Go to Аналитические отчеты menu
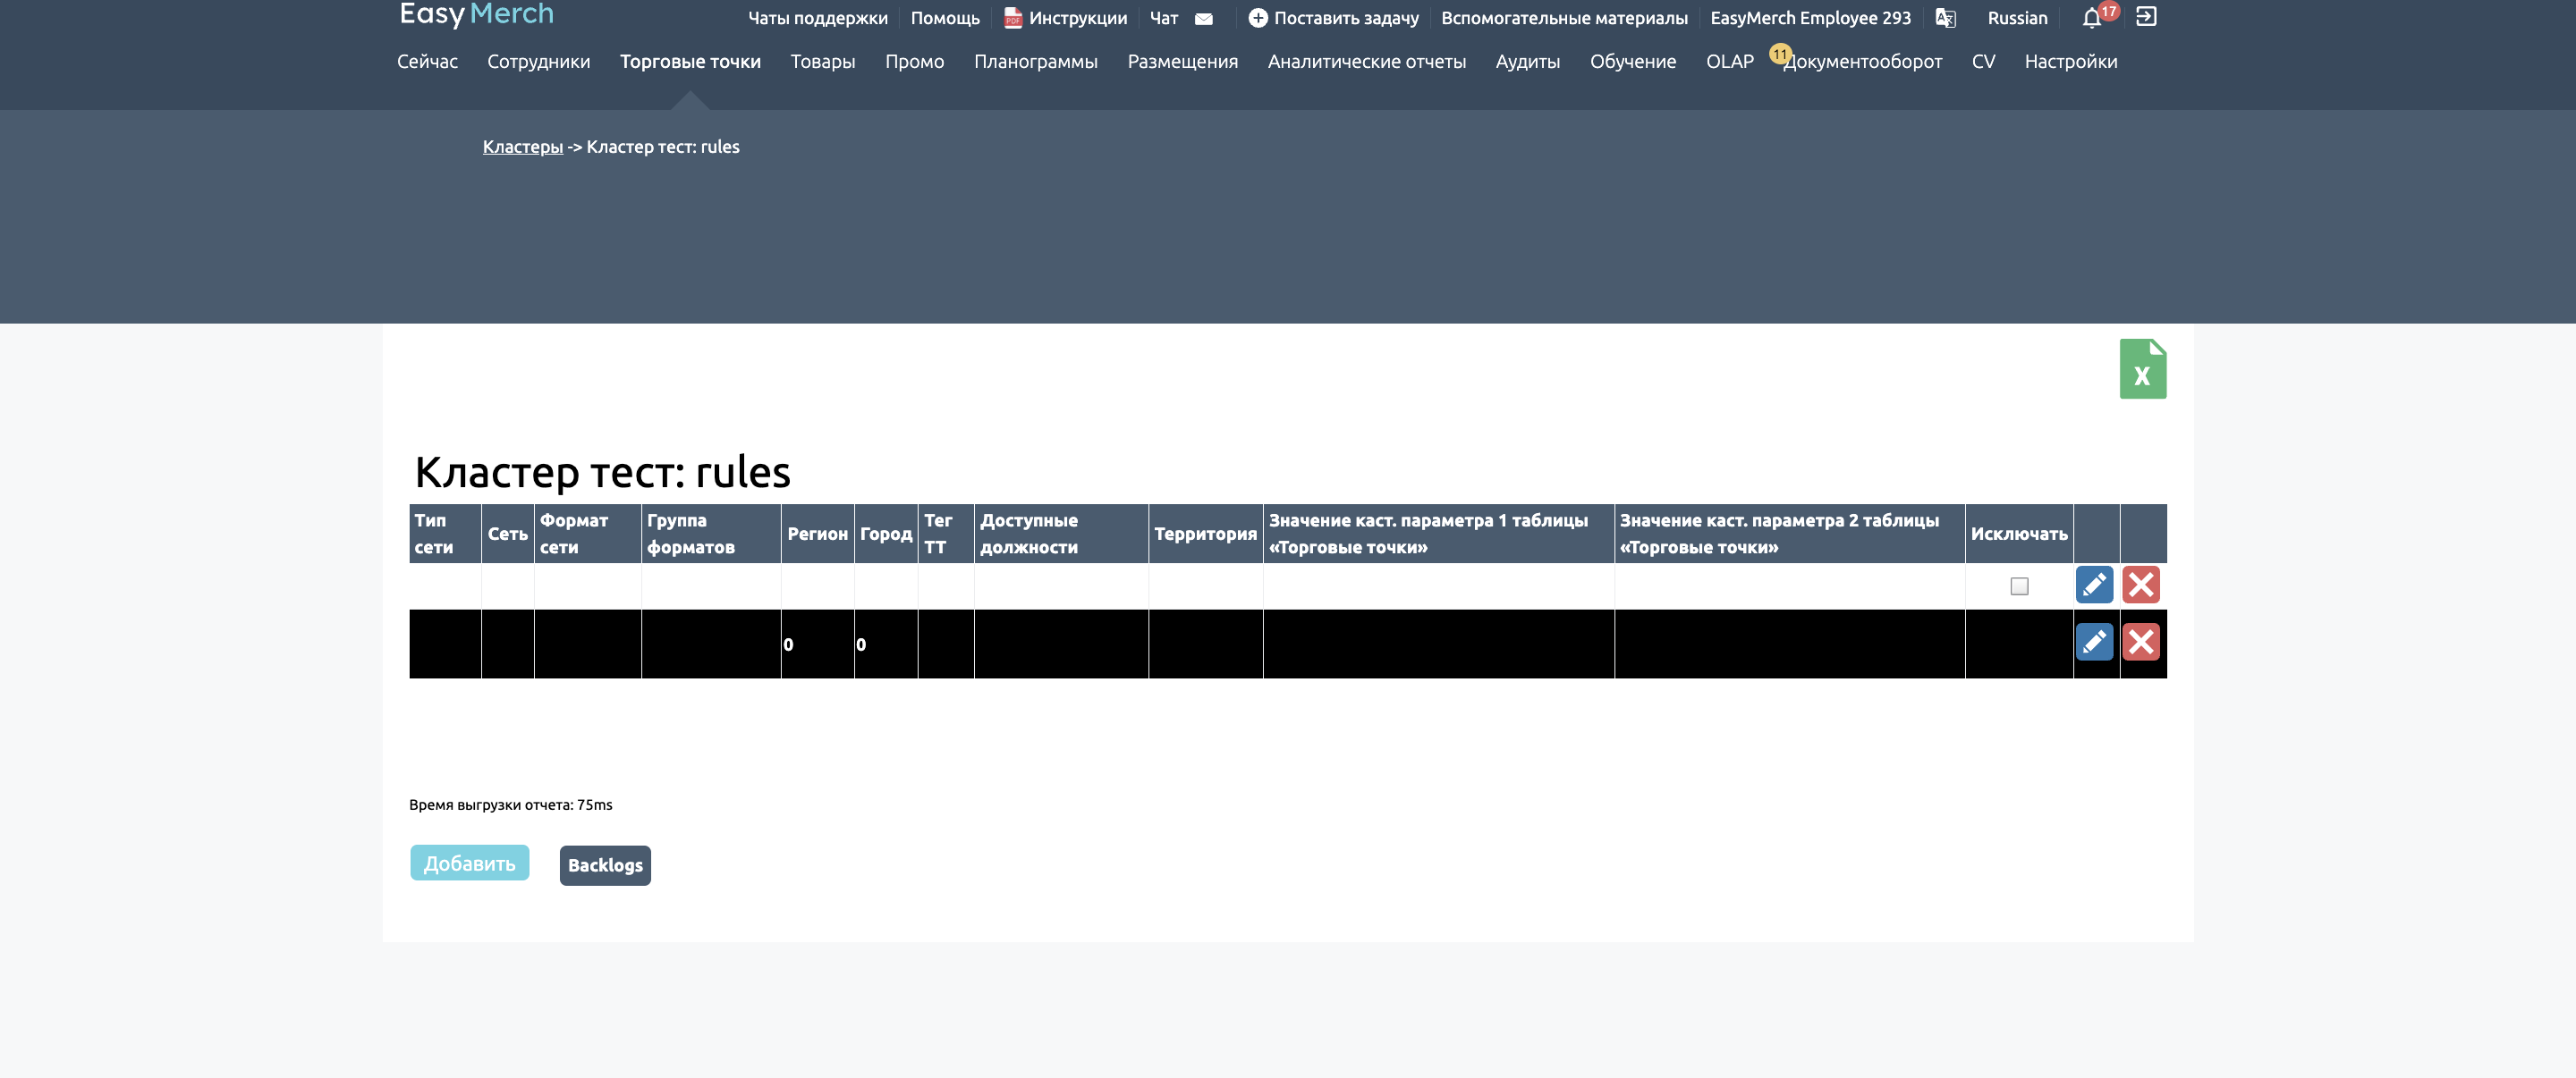Screen dimensions: 2576x1078 pyautogui.click(x=1366, y=62)
